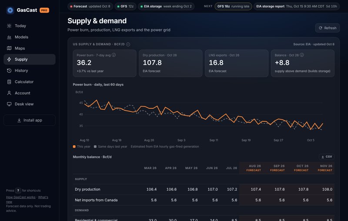Open Desk view via its monitor icon
Viewport: 348px width, 221px height.
pyautogui.click(x=9, y=104)
